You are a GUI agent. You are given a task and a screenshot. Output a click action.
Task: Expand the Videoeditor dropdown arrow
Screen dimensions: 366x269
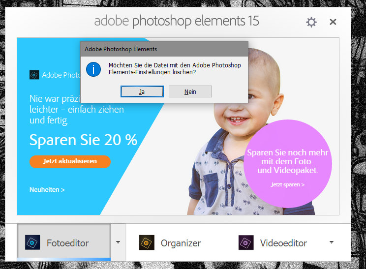[x=332, y=242]
